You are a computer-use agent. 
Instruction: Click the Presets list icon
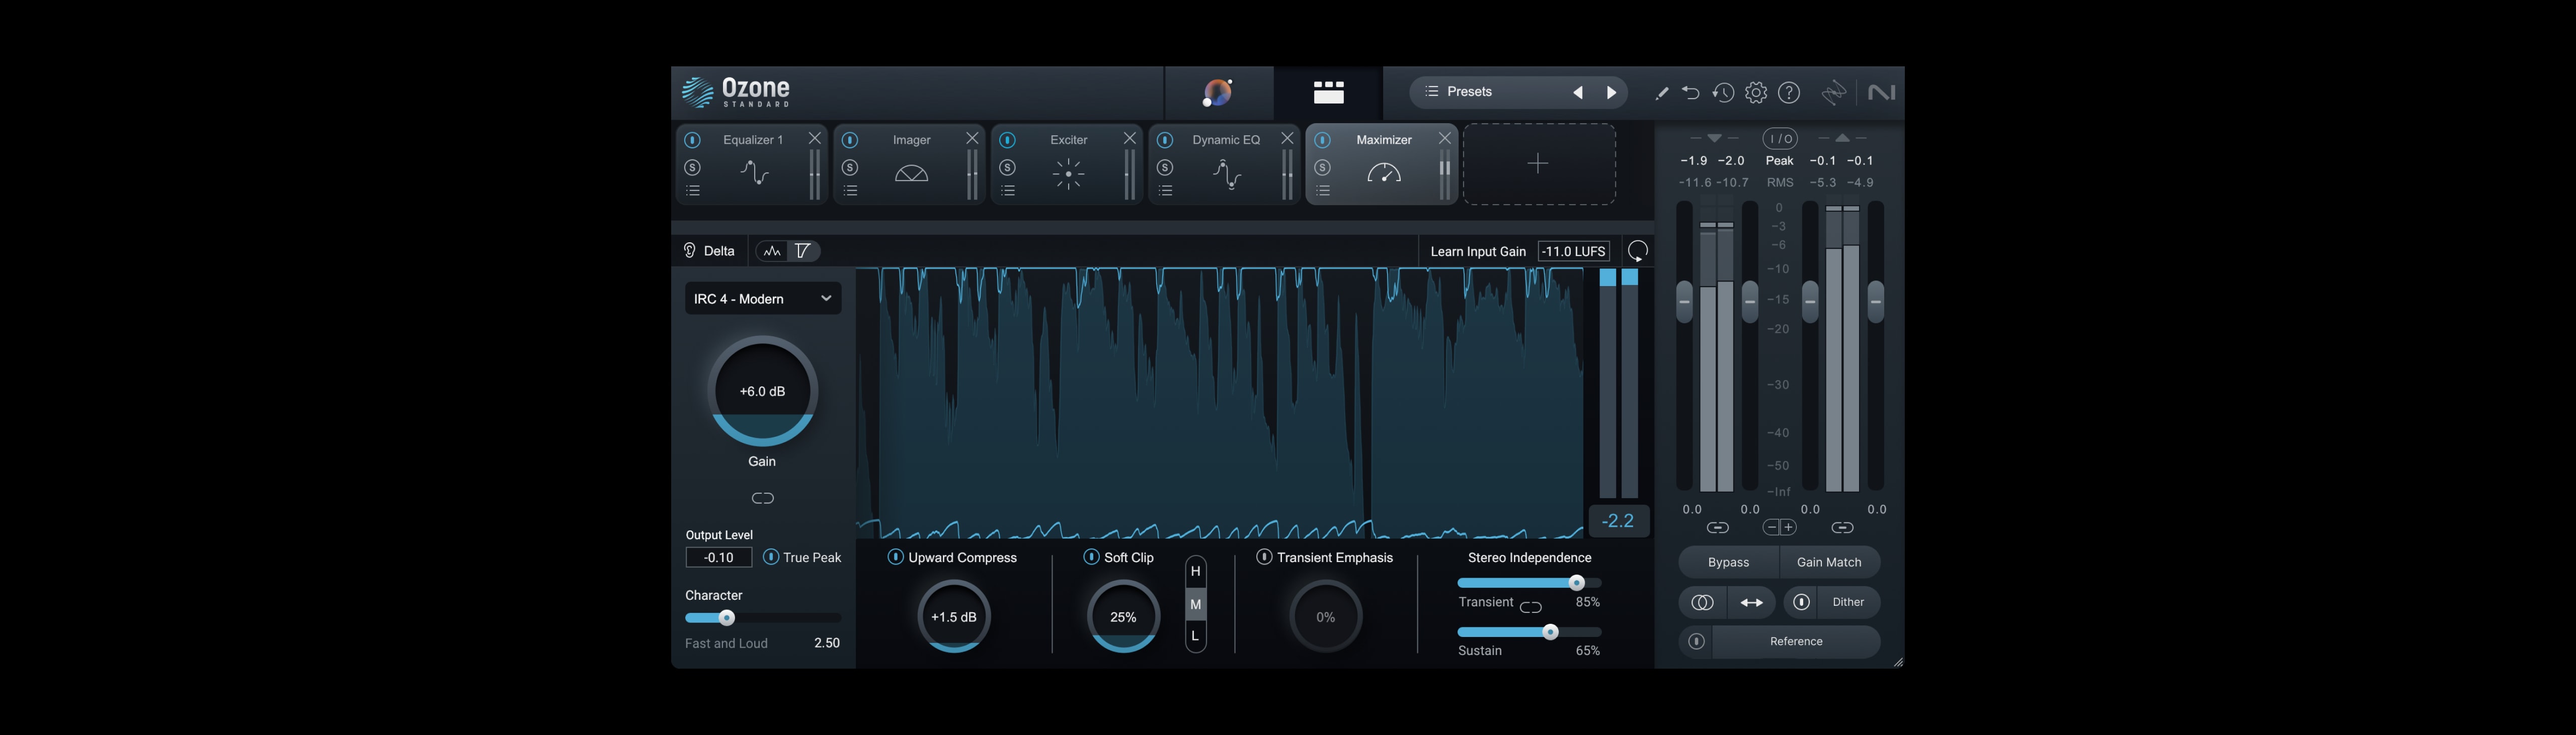pos(1431,92)
